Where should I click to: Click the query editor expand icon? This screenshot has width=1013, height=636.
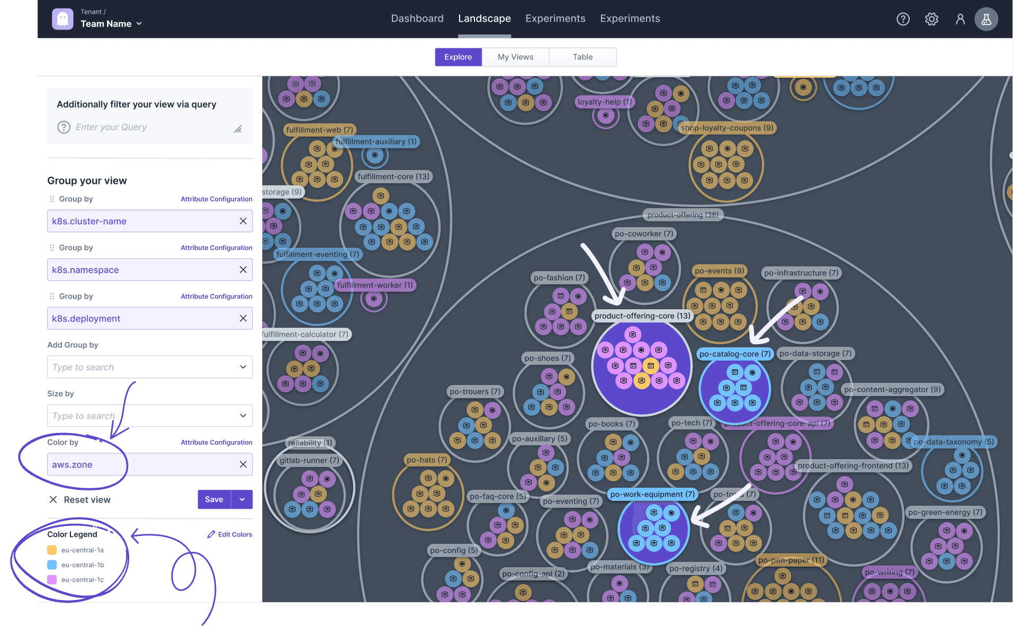tap(238, 129)
